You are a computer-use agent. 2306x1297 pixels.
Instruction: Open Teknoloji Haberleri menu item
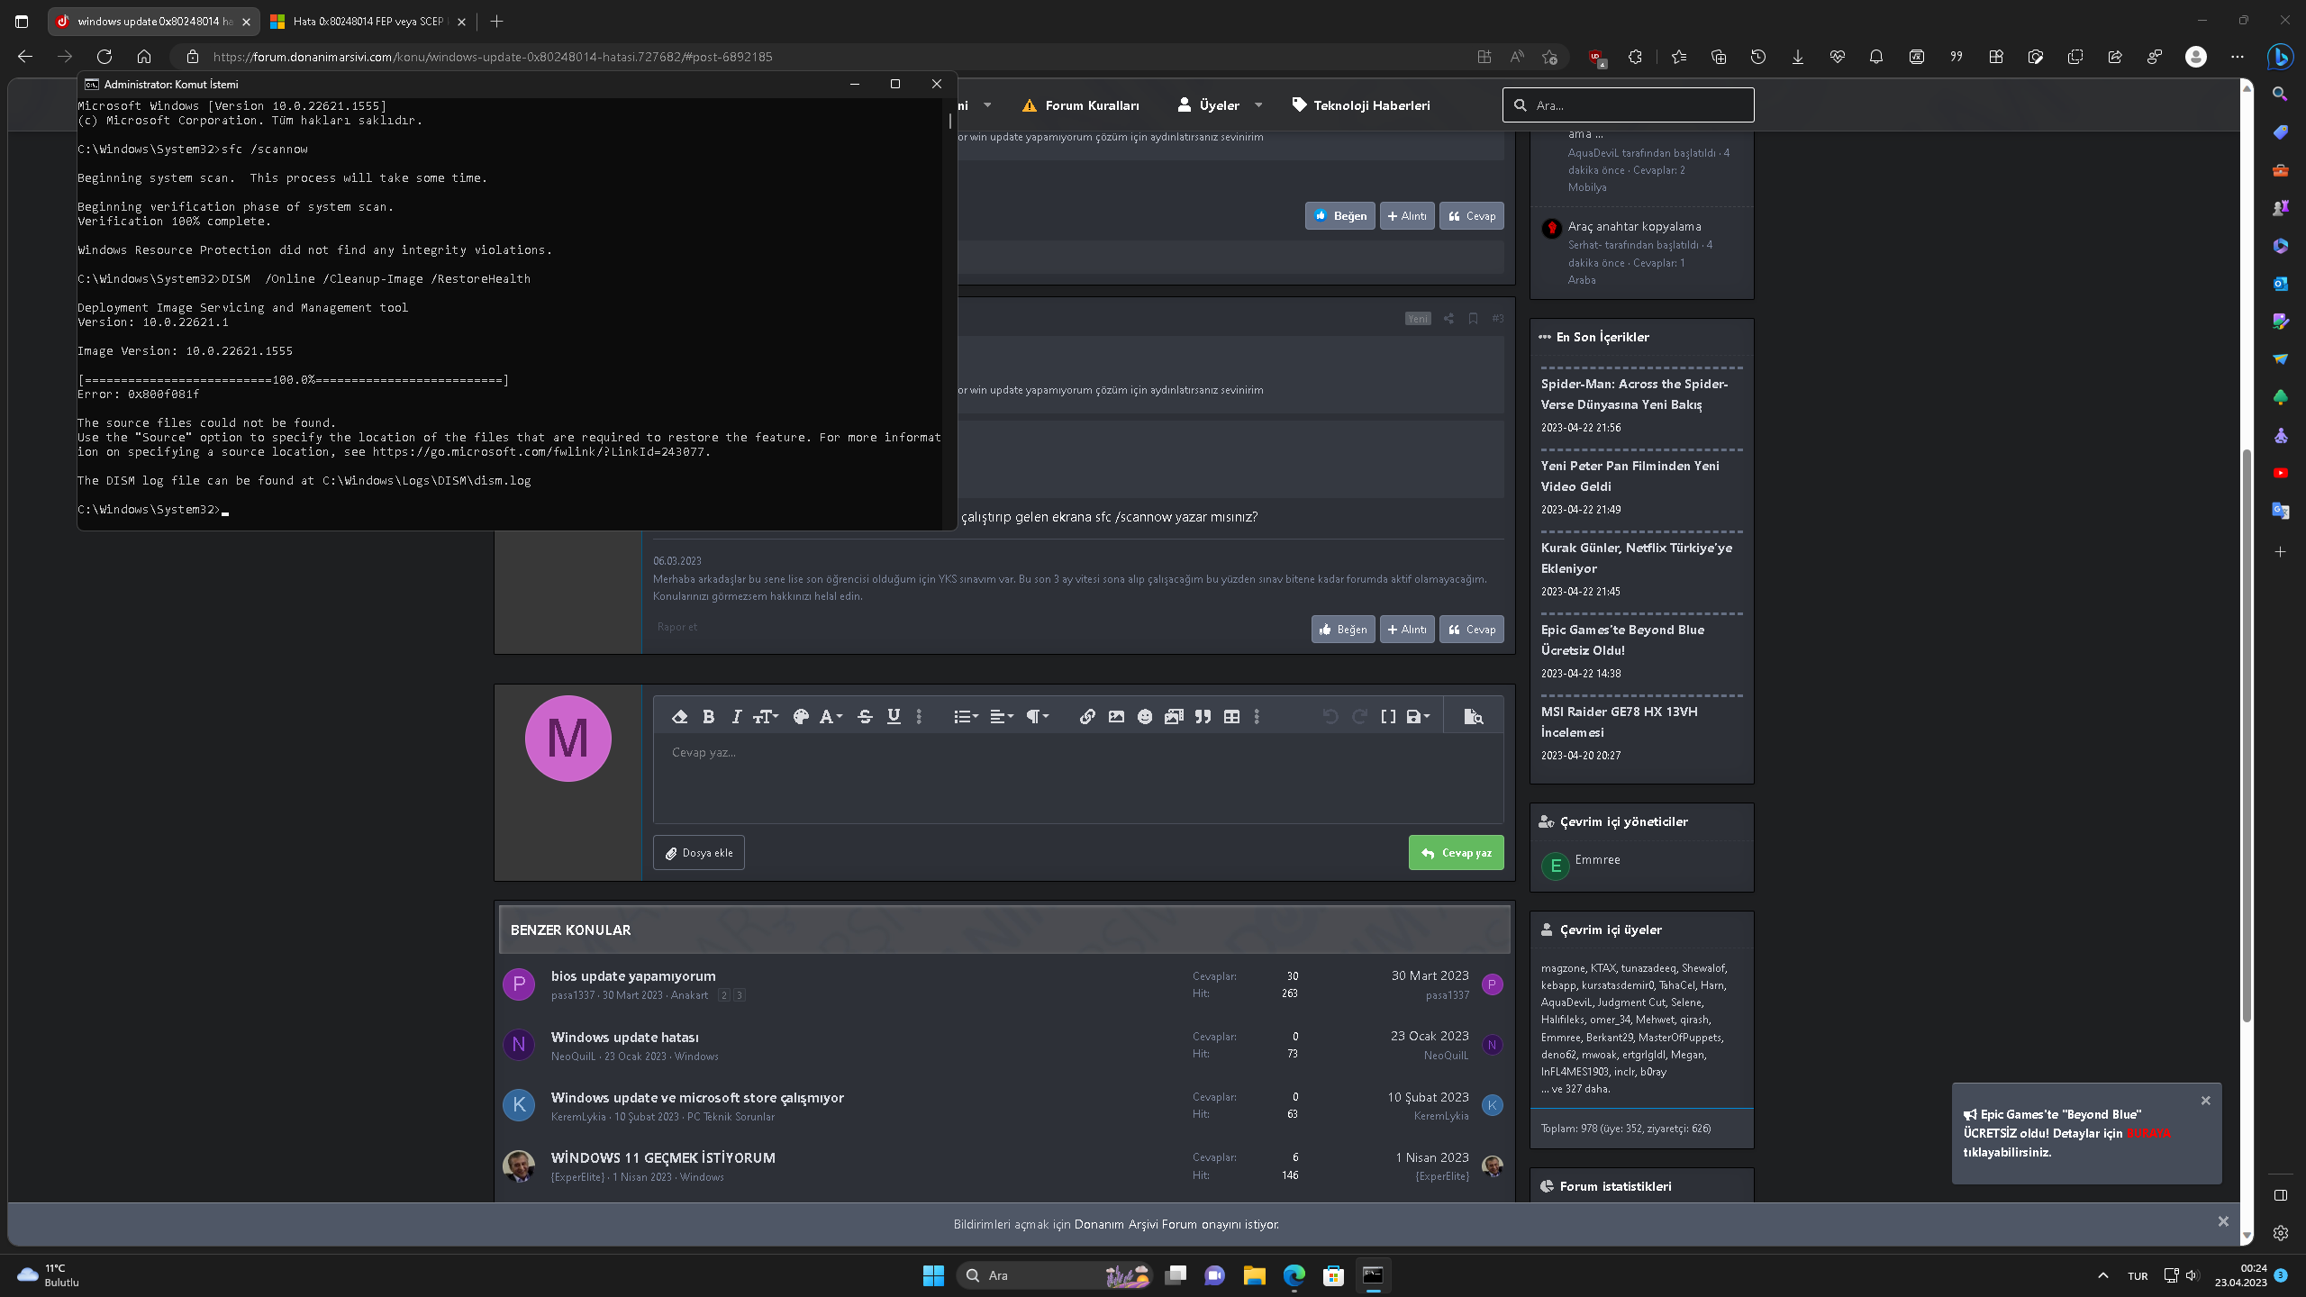pyautogui.click(x=1361, y=105)
